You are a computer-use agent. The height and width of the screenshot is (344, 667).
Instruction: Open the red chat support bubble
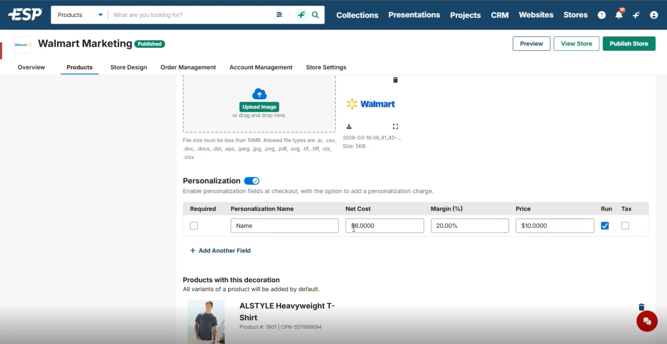(x=647, y=321)
